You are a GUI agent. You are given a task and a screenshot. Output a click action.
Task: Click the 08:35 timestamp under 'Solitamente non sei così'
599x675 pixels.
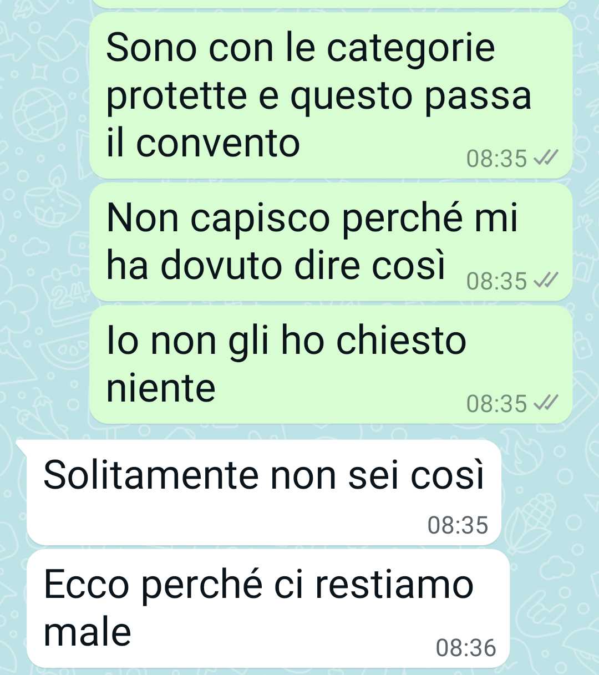tap(458, 525)
